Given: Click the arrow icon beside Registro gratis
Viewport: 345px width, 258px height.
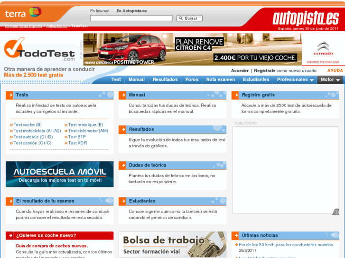Looking at the screenshot, I should [235, 95].
